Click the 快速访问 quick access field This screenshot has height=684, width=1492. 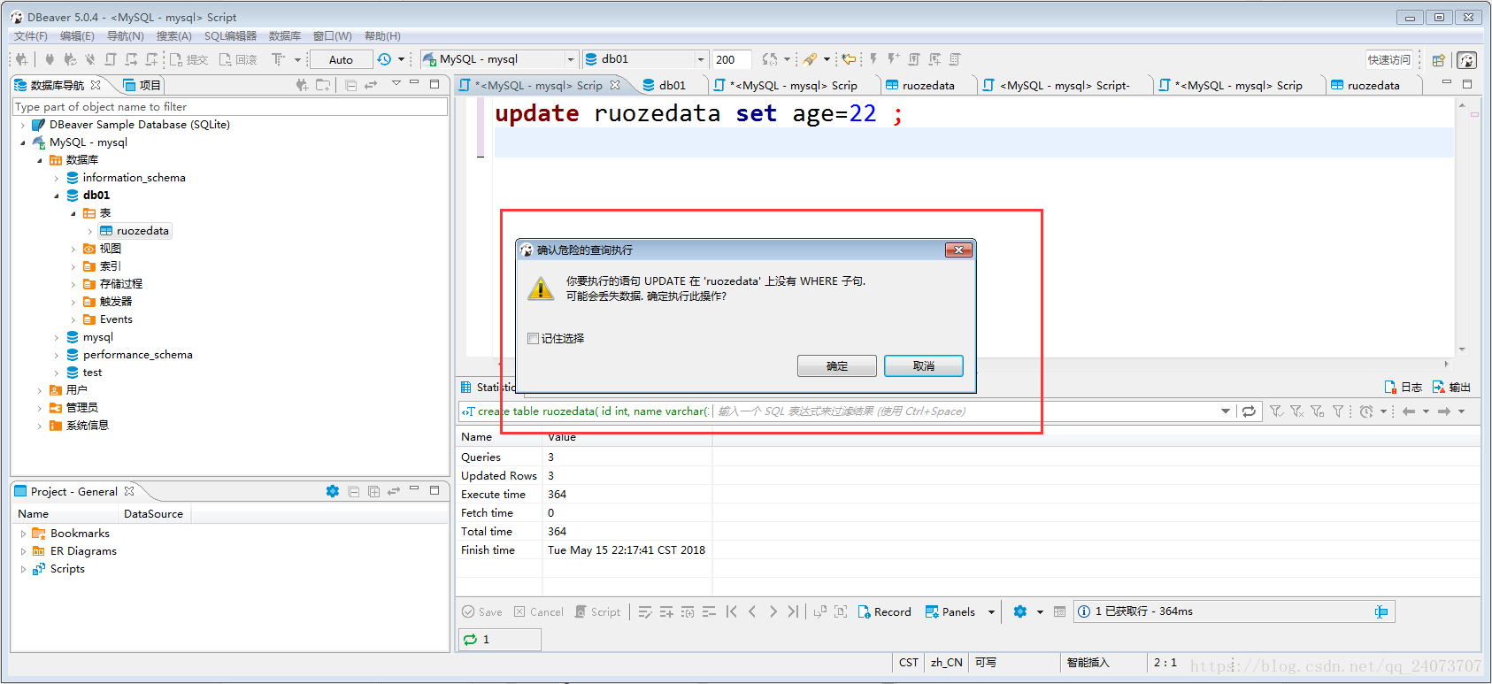tap(1388, 59)
